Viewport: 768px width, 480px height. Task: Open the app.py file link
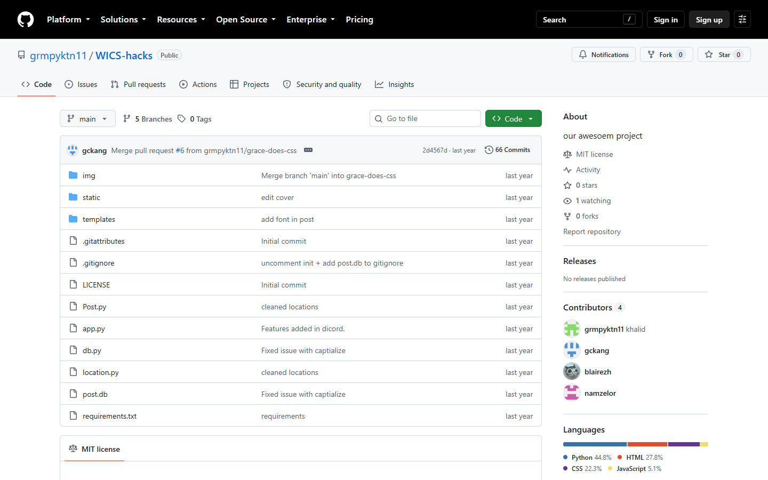pyautogui.click(x=94, y=329)
